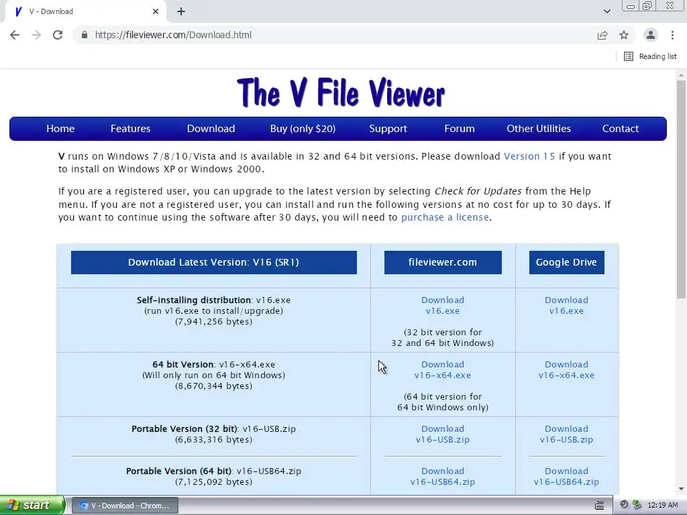Click the text "(6,633,316 bytes)"
Image resolution: width=687 pixels, height=515 pixels.
[214, 440]
